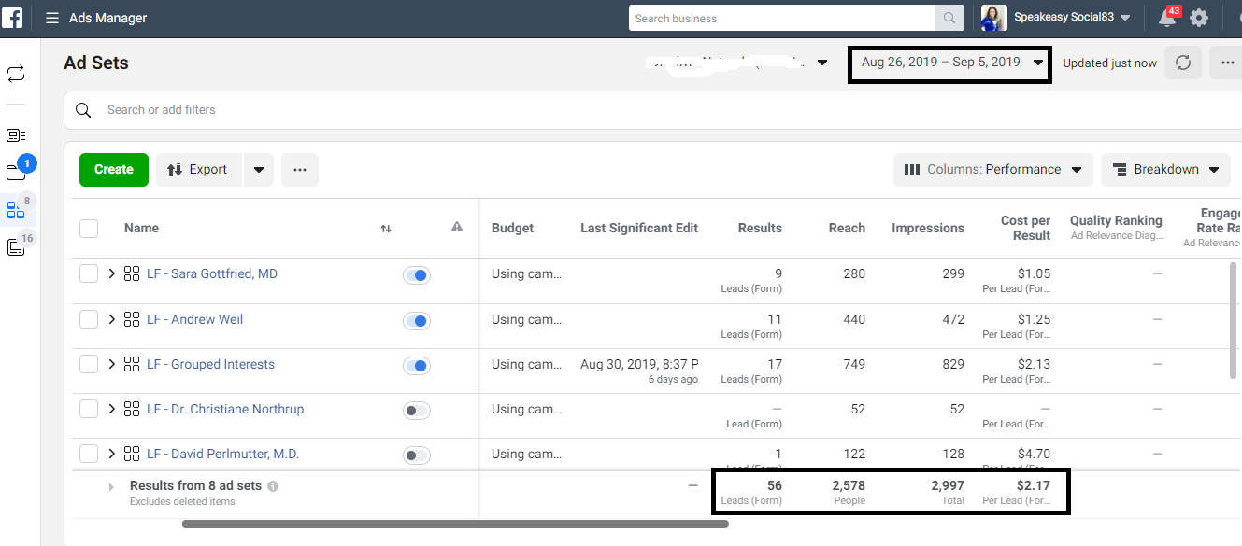Click the Export button

tap(199, 170)
